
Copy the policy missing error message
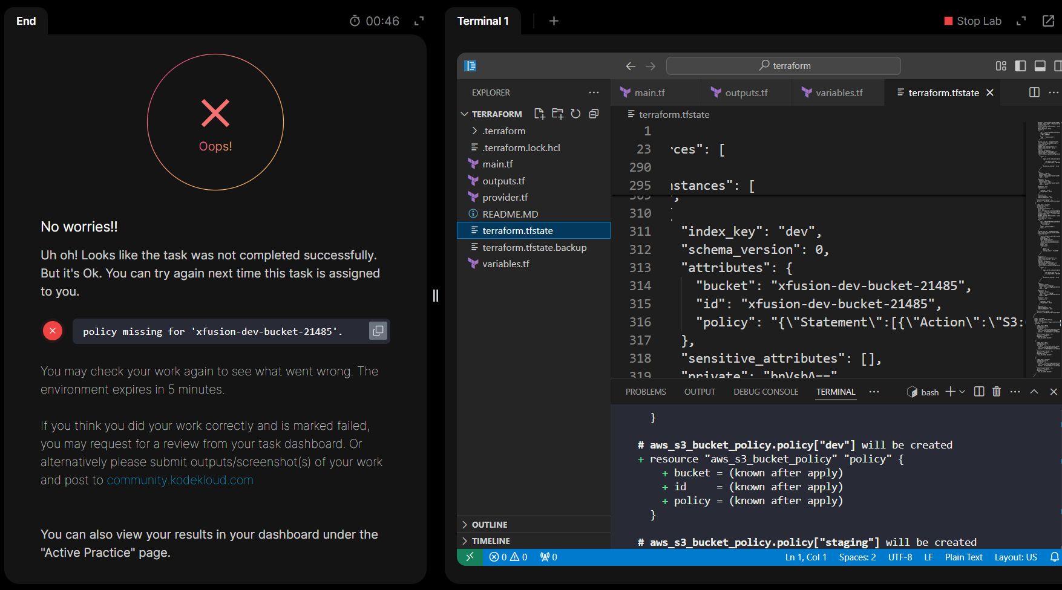(x=378, y=331)
